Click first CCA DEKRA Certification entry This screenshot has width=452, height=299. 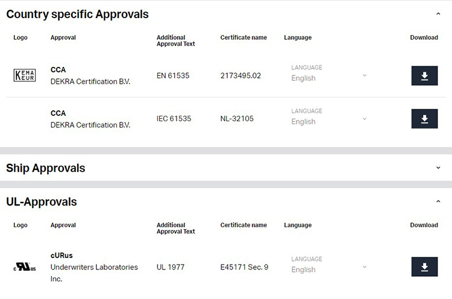[x=90, y=76]
